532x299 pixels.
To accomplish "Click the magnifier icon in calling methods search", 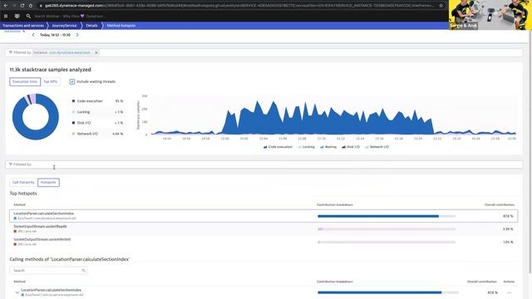I will [x=83, y=271].
